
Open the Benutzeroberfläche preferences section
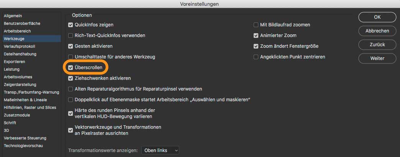(22, 23)
